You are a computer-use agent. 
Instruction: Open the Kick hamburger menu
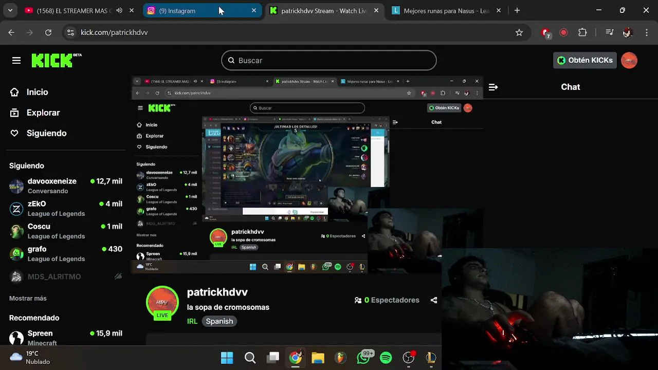point(16,61)
